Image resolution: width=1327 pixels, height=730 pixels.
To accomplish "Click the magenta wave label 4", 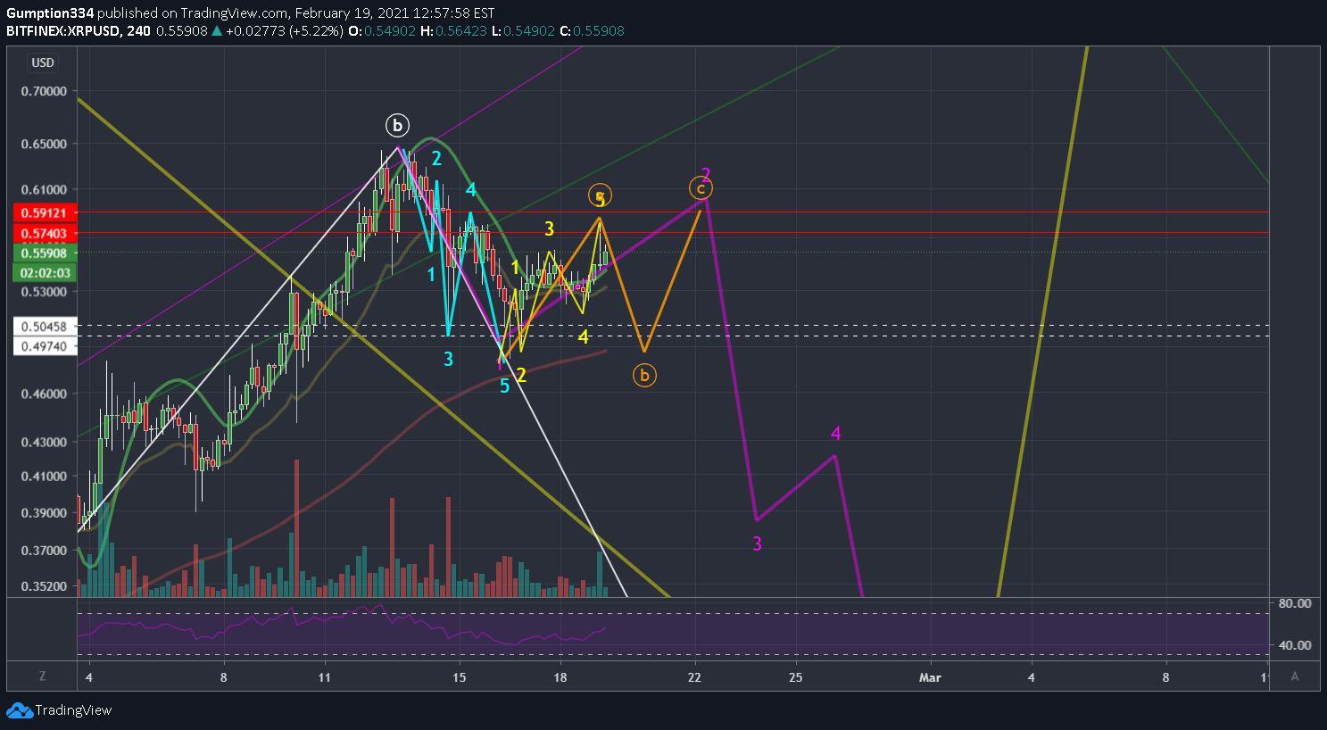I will click(x=835, y=434).
